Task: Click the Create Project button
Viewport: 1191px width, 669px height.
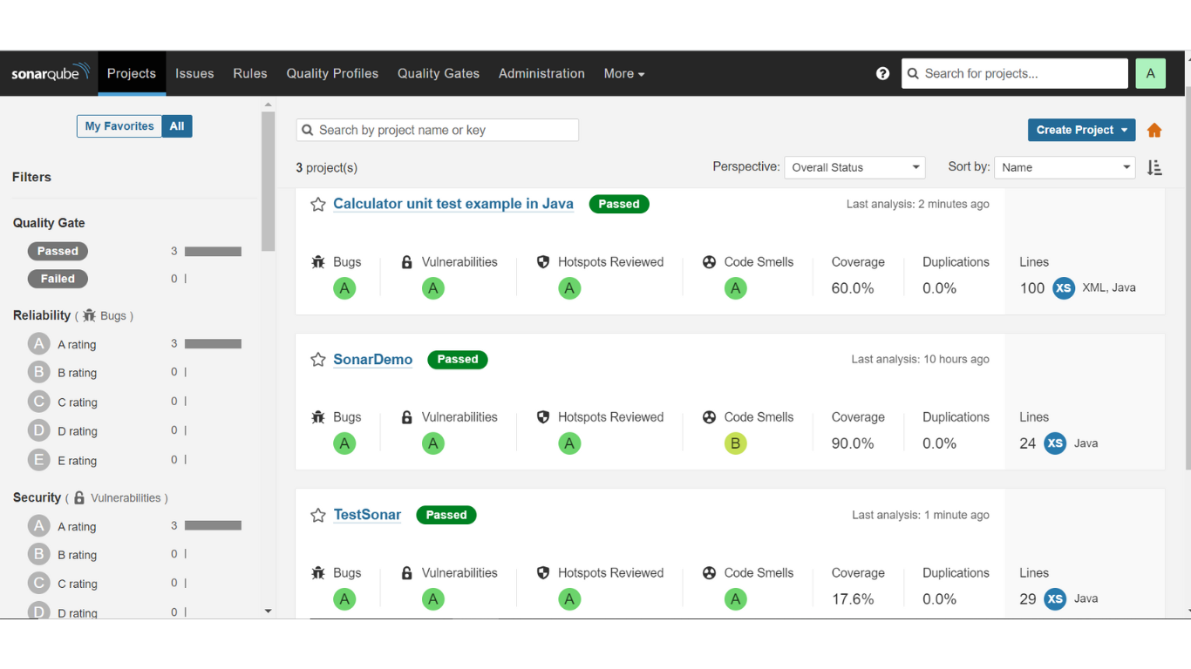Action: coord(1074,129)
